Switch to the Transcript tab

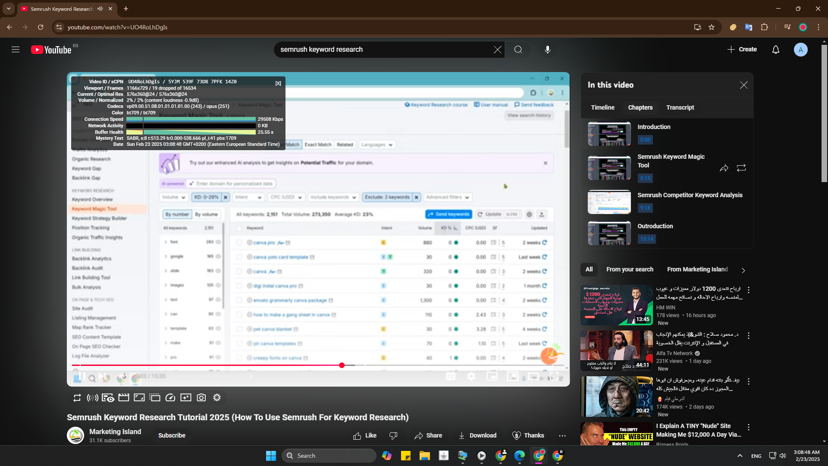click(x=680, y=107)
